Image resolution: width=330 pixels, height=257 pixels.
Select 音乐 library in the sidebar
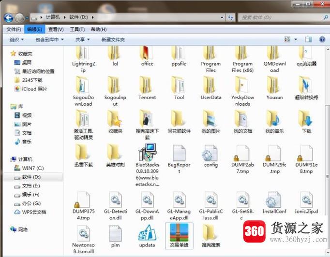coord(23,142)
